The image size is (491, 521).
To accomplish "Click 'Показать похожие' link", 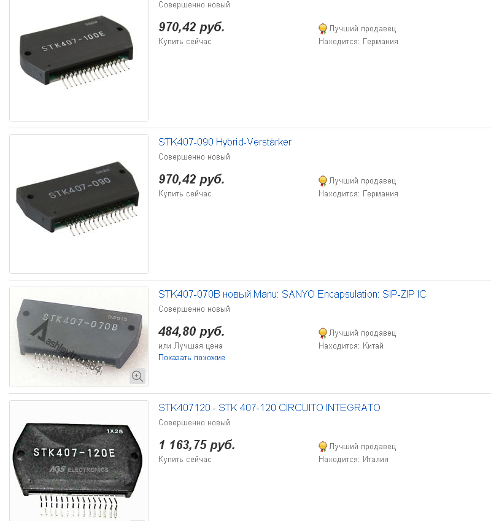I will tap(191, 358).
